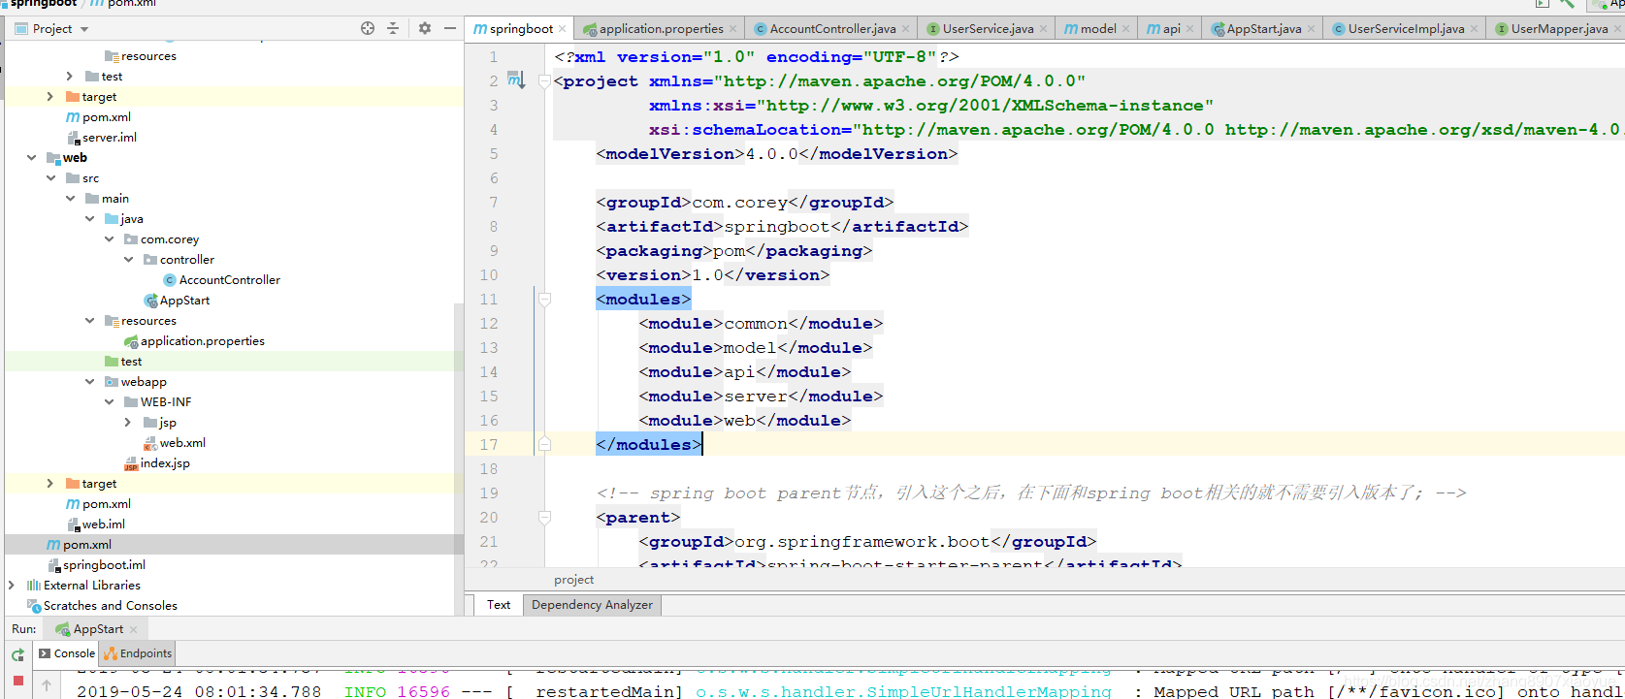Image resolution: width=1625 pixels, height=699 pixels.
Task: Select the Console tab in Run panel
Action: coord(67,653)
